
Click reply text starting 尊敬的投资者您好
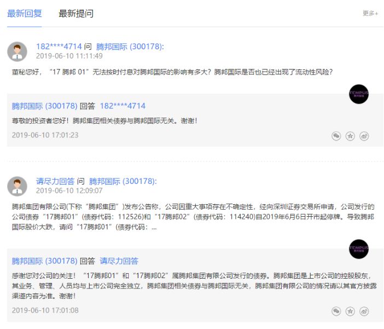tap(104, 121)
